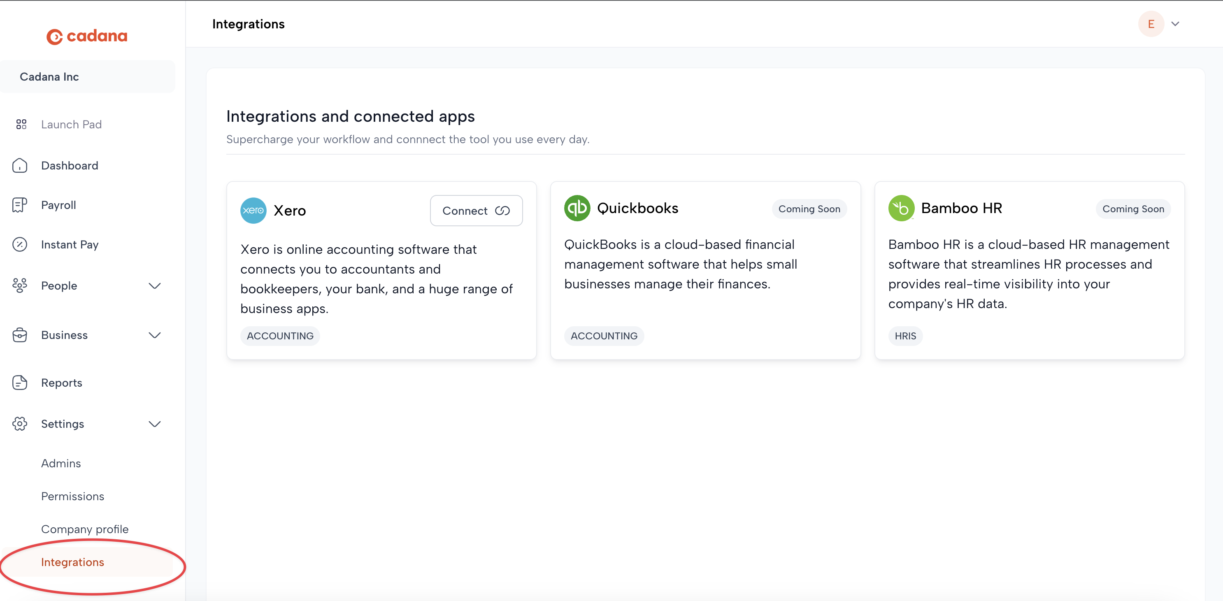
Task: Open the user account dropdown arrow
Action: (1175, 24)
